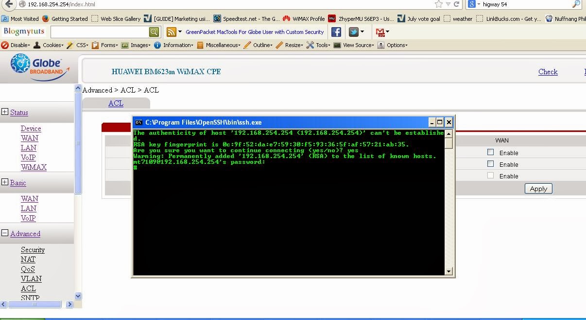Tick the third WAN Enable checkbox

click(x=490, y=176)
